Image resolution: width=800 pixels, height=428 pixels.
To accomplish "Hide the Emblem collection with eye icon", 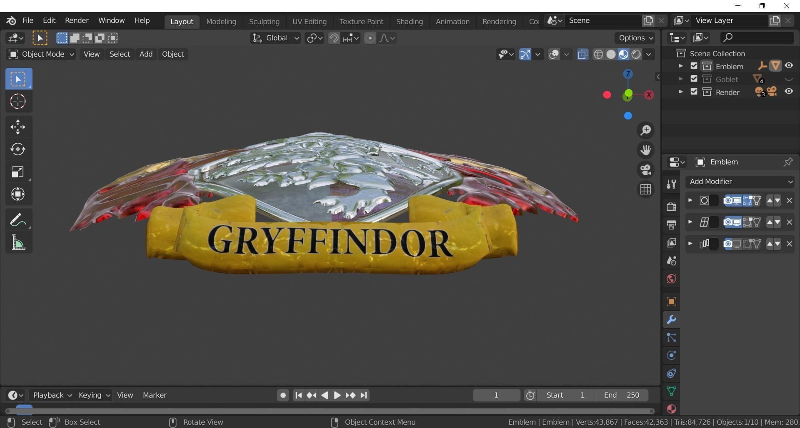I will (x=789, y=66).
